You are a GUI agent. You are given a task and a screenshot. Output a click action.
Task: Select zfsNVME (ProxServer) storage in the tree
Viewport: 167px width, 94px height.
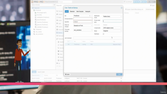pyautogui.click(x=43, y=27)
